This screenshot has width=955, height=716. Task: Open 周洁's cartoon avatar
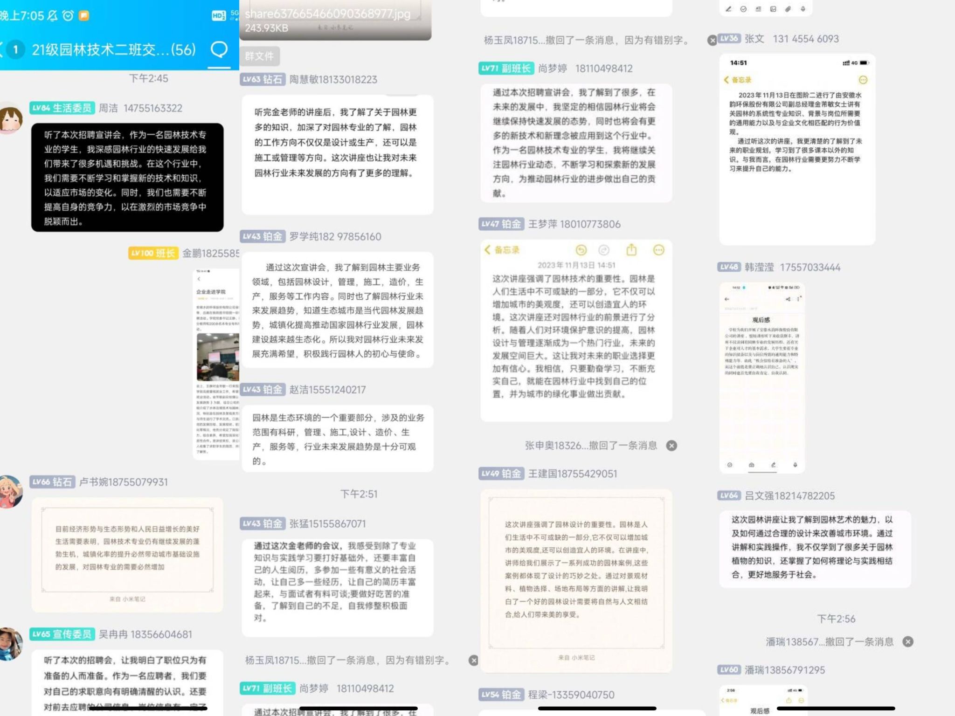pos(10,118)
